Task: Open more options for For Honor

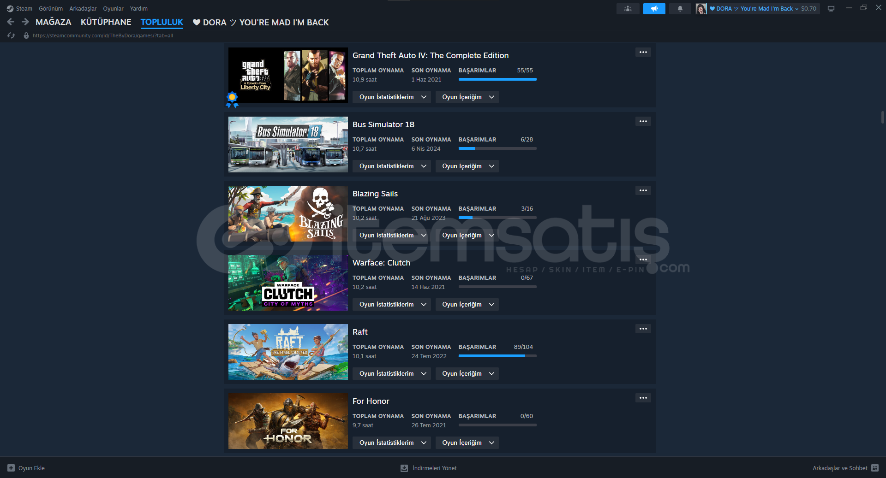Action: (x=643, y=398)
